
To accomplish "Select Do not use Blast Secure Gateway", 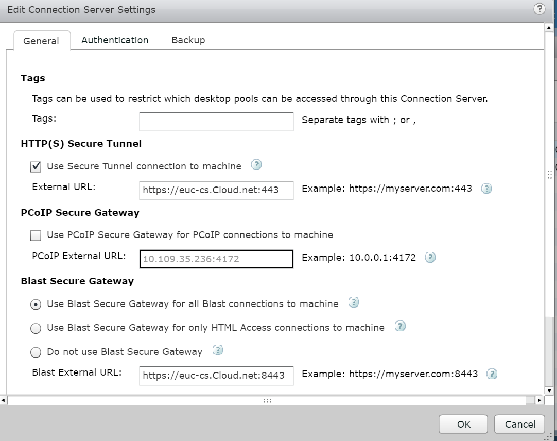I will [36, 352].
